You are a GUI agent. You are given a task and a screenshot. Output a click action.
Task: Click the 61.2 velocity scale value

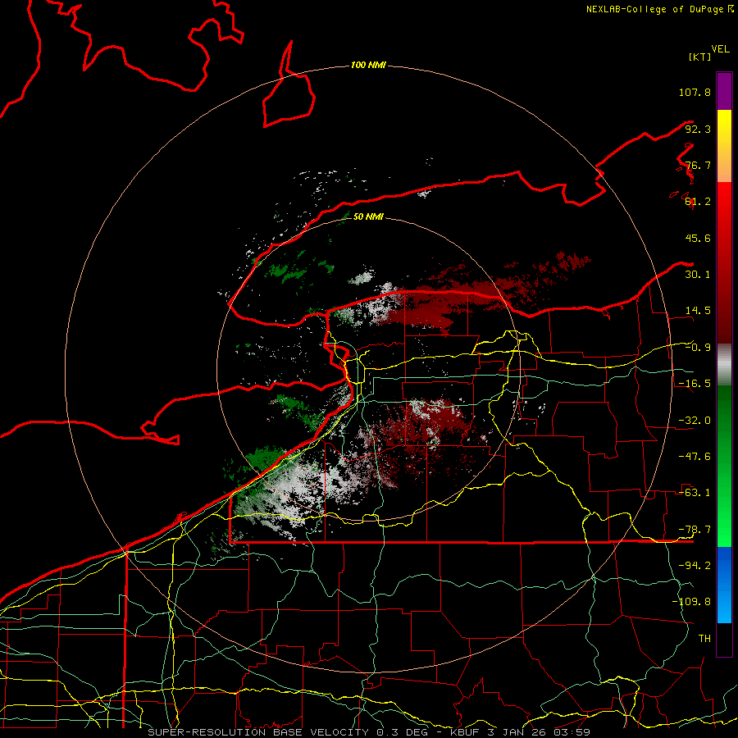point(698,202)
